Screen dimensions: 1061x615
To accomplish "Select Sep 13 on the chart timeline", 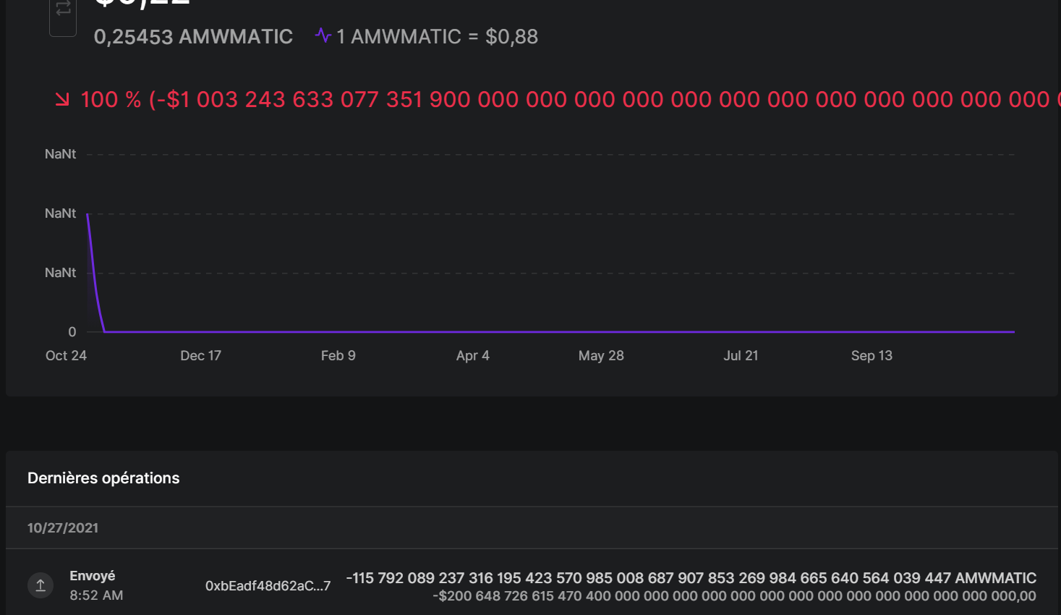I will (x=871, y=356).
